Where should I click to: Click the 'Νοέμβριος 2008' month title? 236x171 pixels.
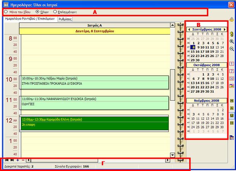[x=206, y=101]
